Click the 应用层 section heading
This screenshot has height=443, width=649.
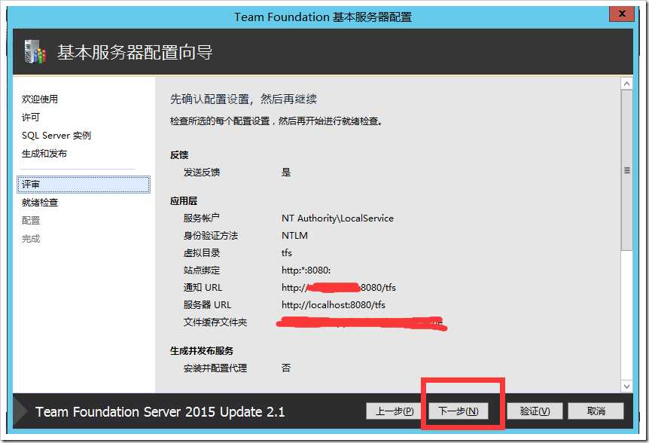(x=184, y=201)
